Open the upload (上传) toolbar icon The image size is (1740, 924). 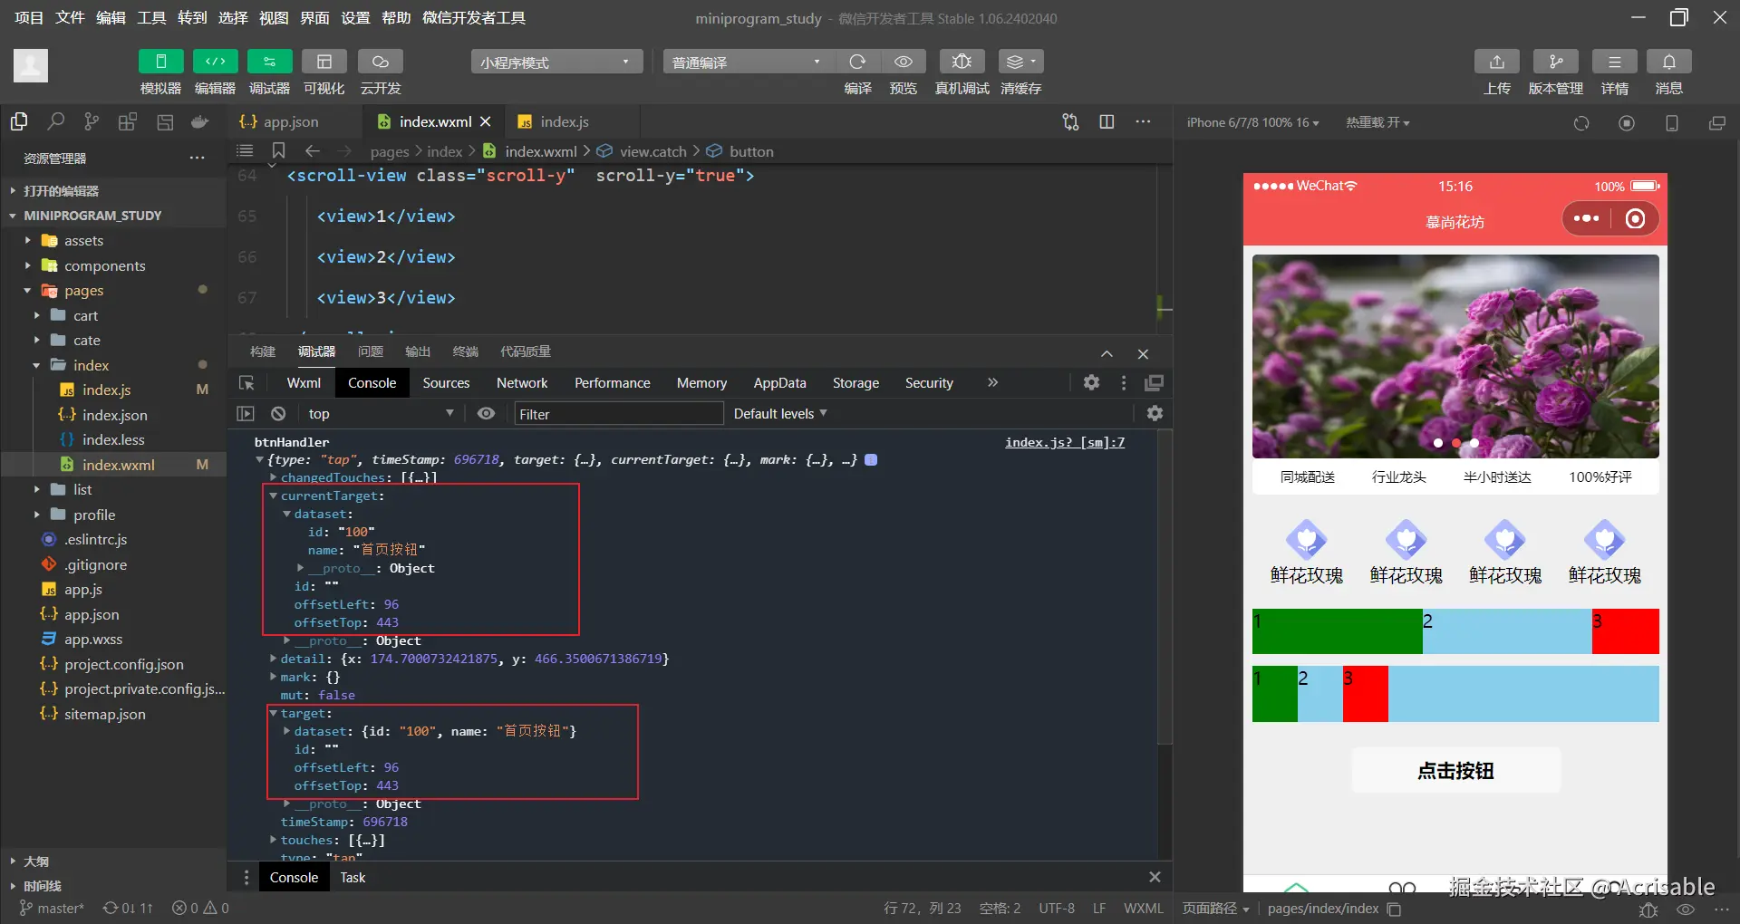coord(1496,62)
